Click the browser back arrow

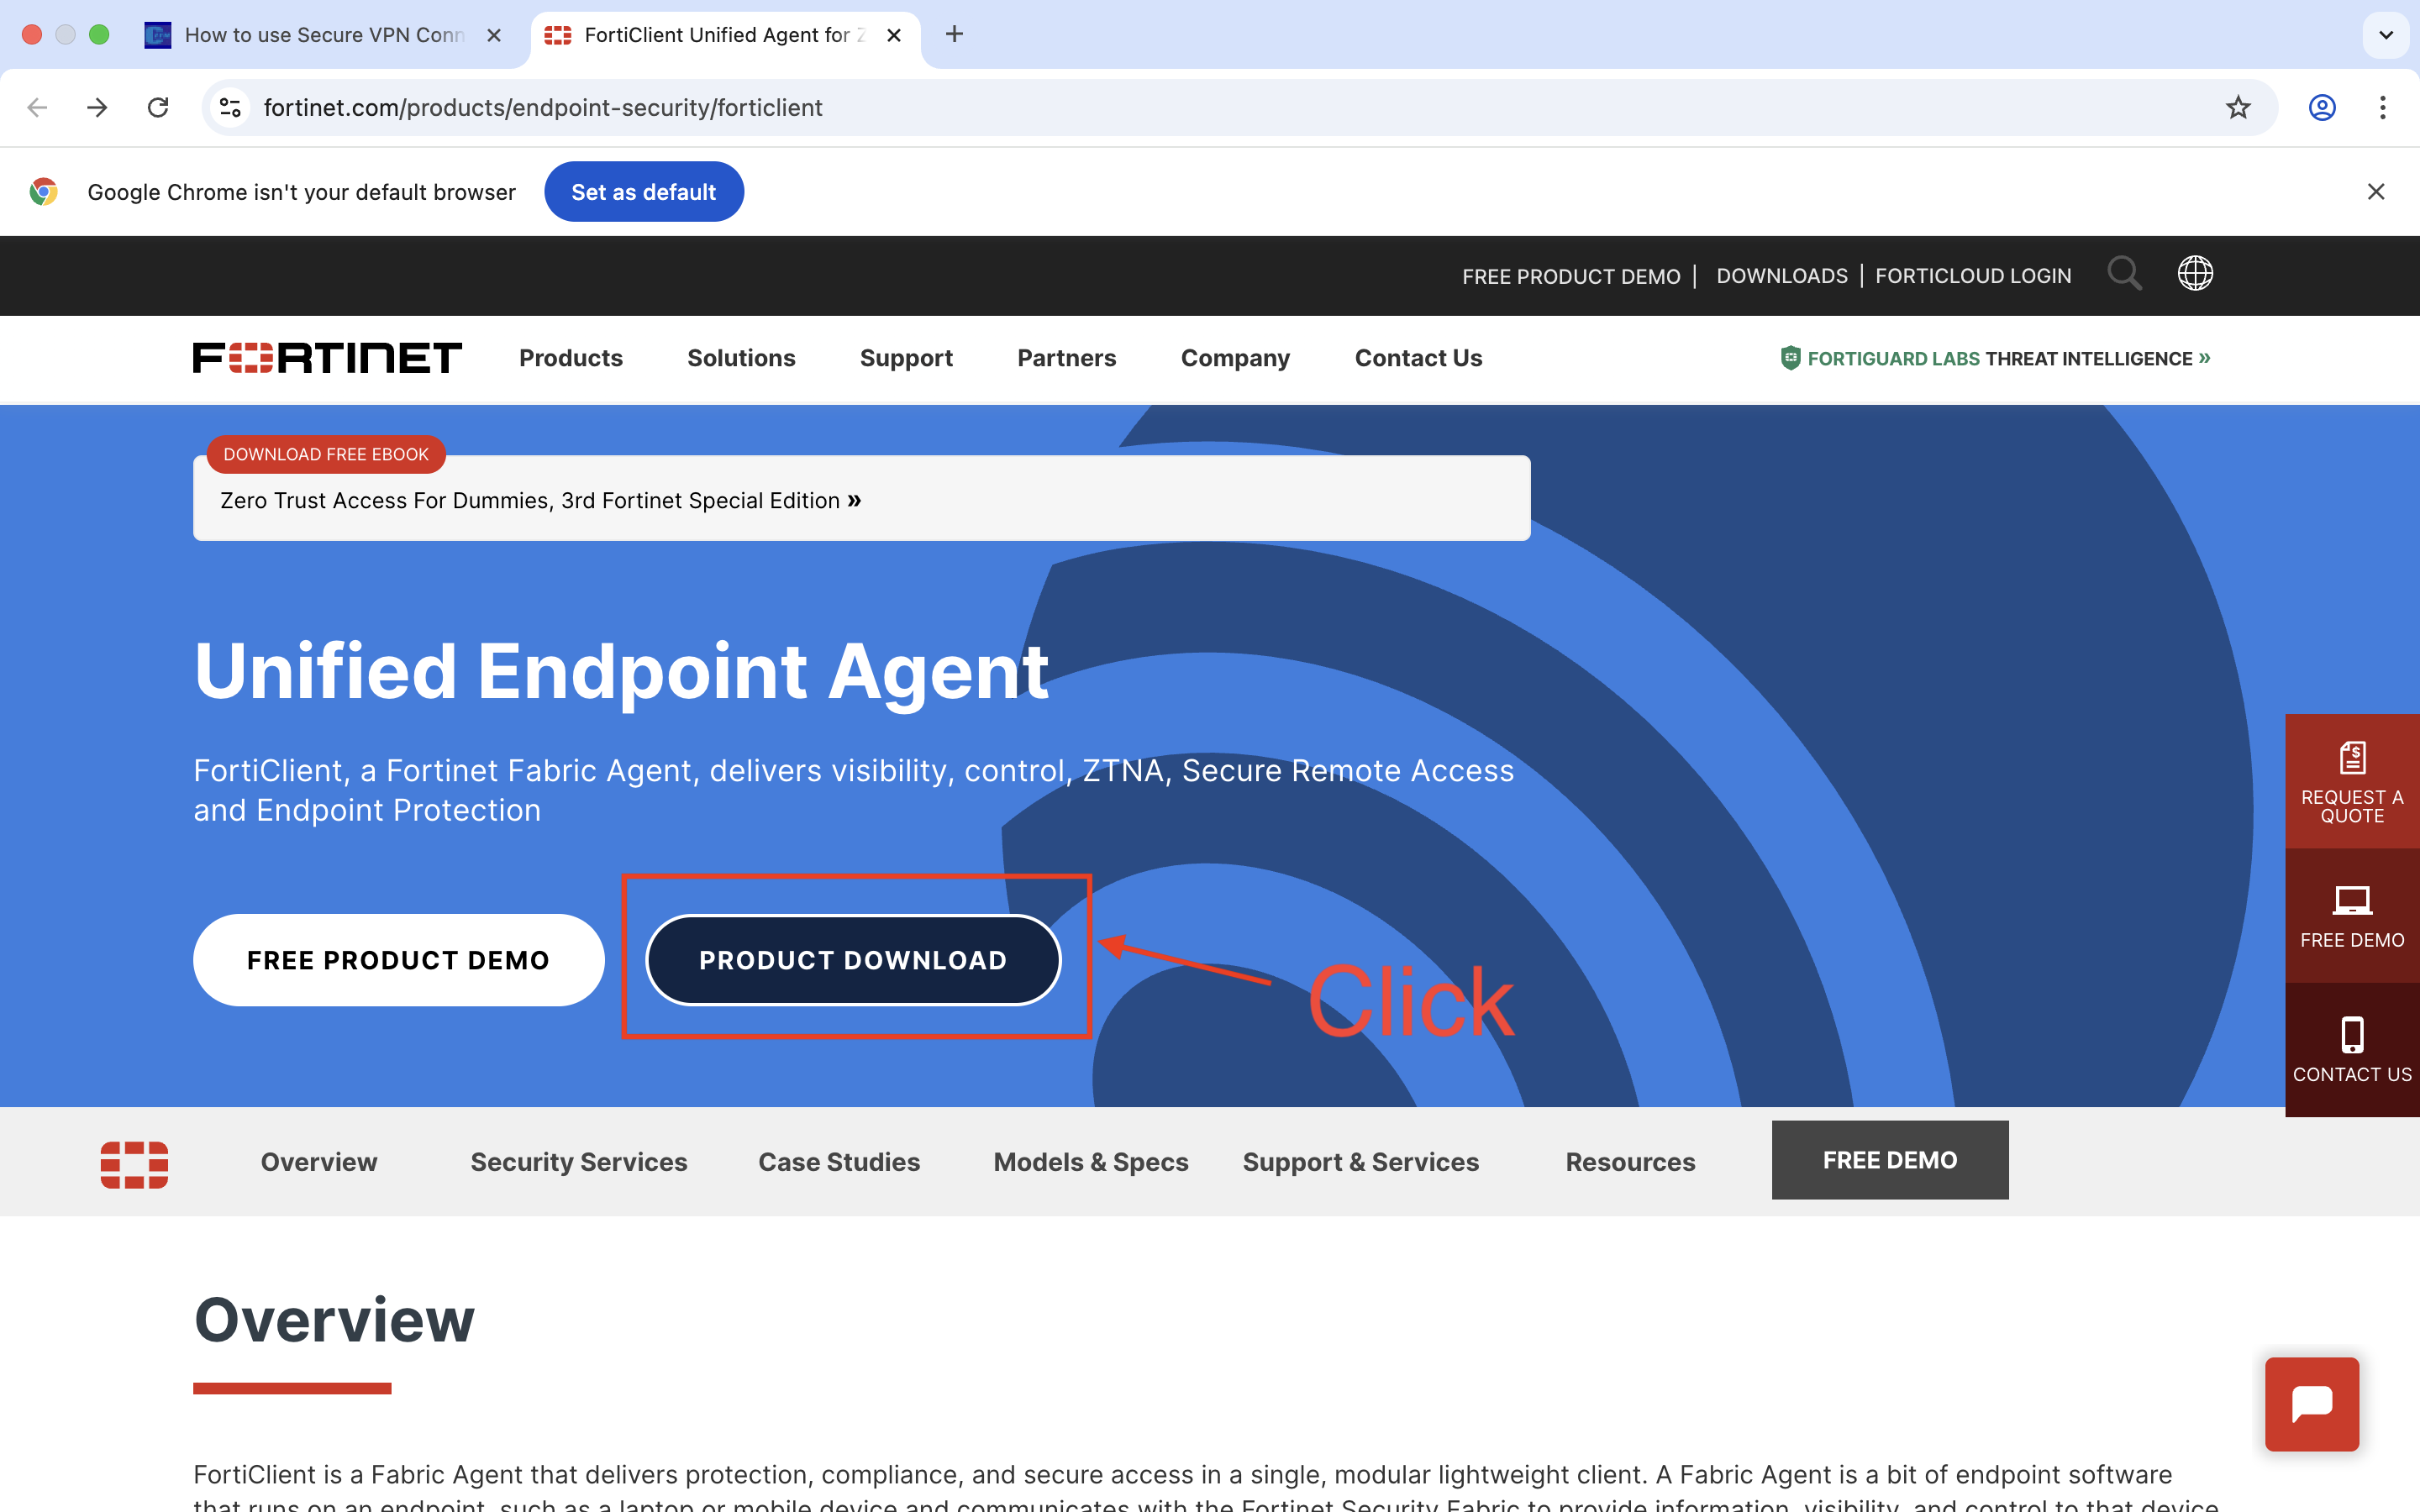tap(37, 107)
